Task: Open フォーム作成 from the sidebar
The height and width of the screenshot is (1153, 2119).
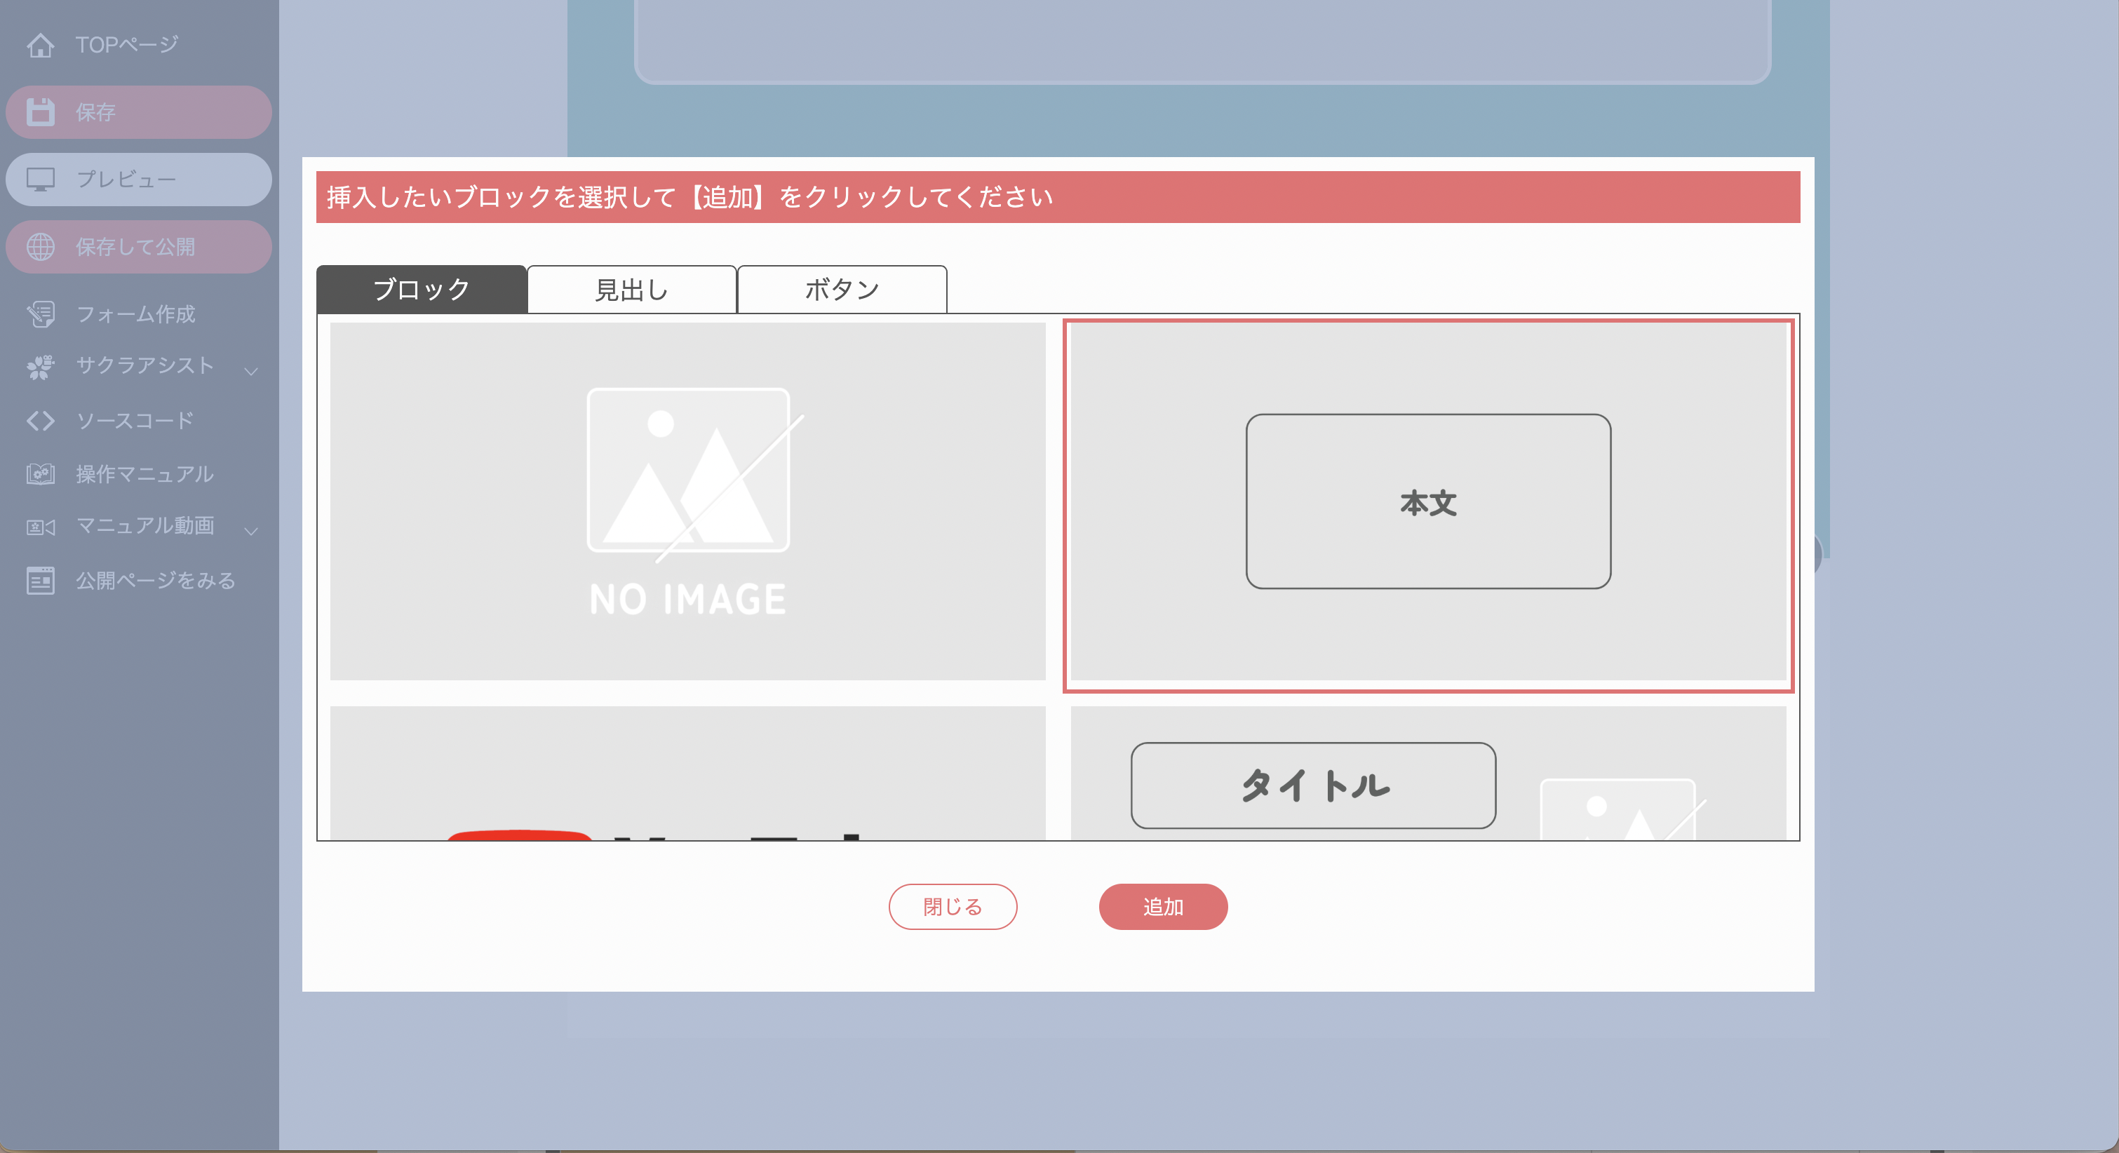Action: point(136,313)
